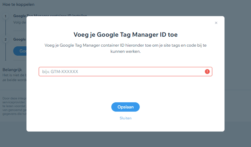
Task: Click the red error exclamation icon
Action: pyautogui.click(x=207, y=72)
